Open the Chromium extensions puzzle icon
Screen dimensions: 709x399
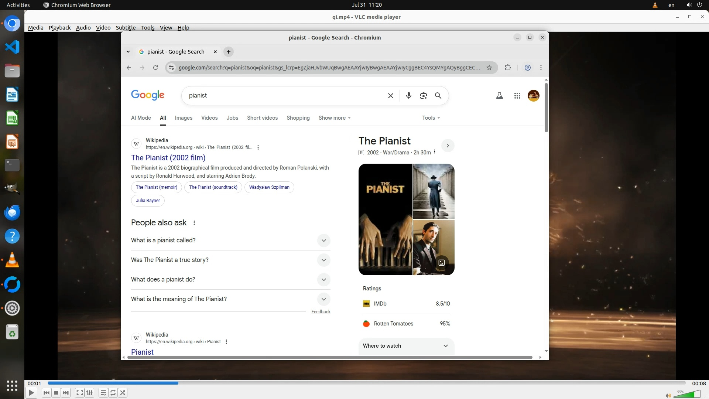508,68
